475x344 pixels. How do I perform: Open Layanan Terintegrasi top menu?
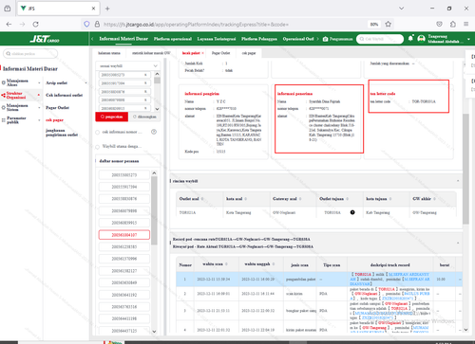pos(217,39)
